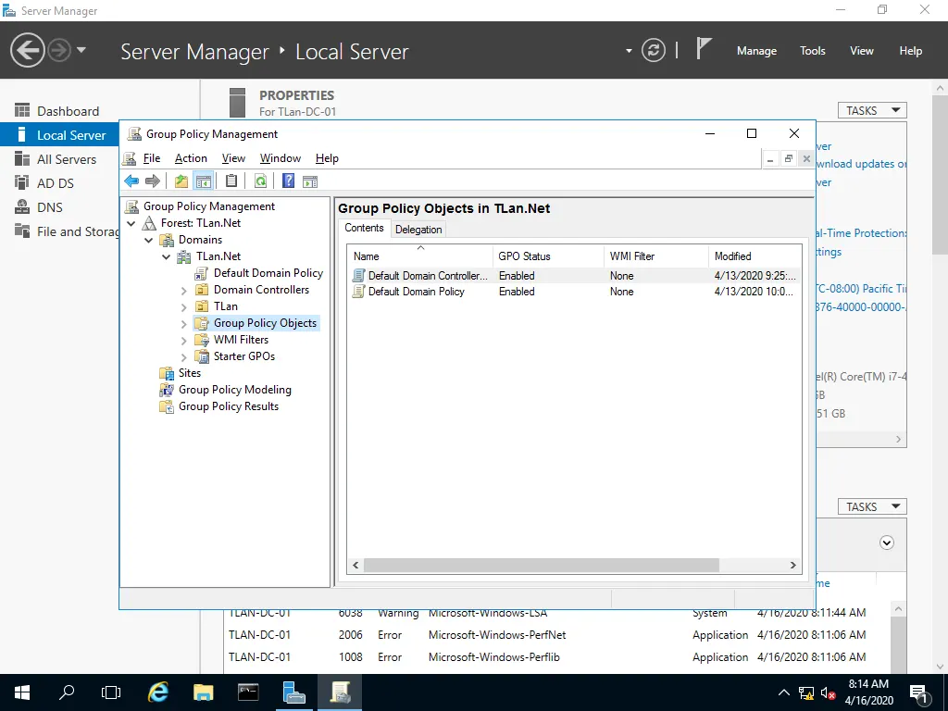Launch Internet Explorer from the taskbar
The height and width of the screenshot is (711, 948).
[157, 692]
